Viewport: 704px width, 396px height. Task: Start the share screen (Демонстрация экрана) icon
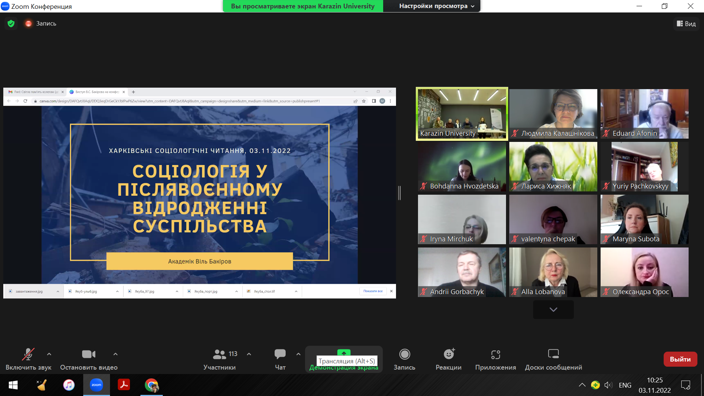344,353
